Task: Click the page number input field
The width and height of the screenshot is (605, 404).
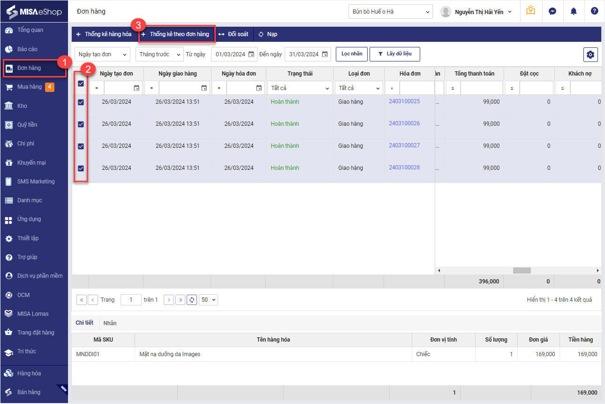Action: click(131, 300)
